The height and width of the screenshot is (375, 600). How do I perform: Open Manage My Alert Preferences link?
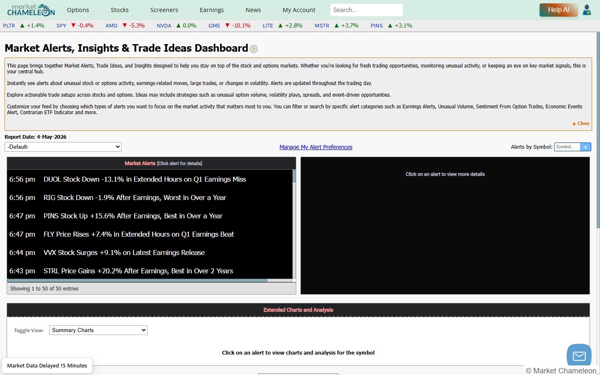[316, 147]
